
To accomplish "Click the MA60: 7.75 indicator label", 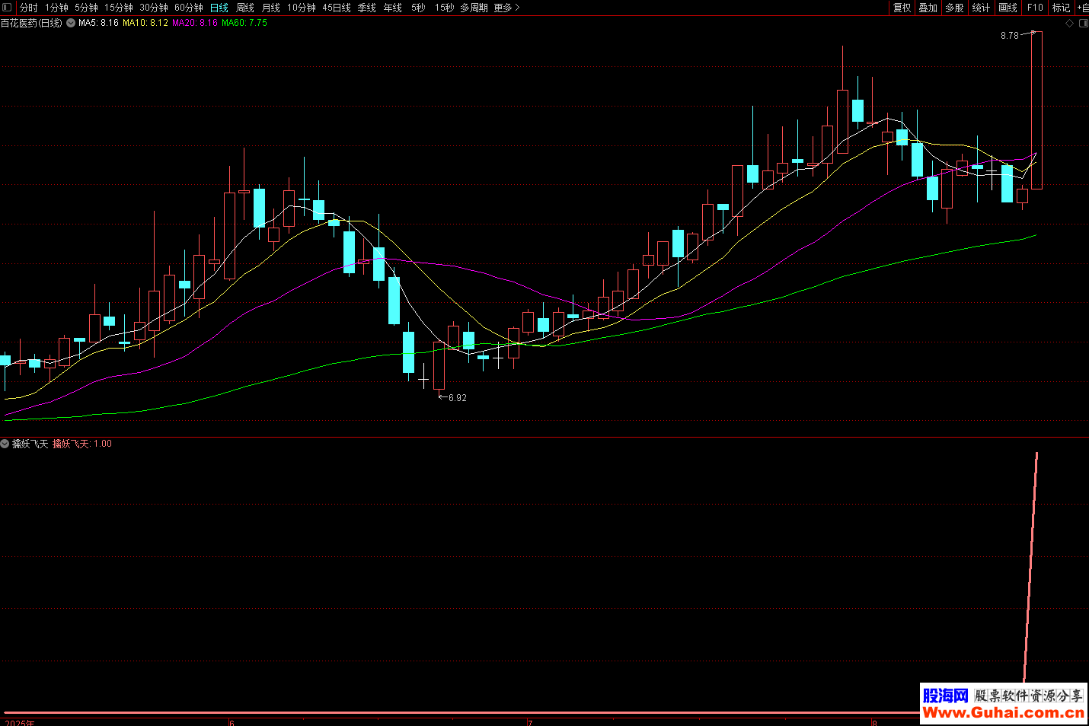I will (244, 23).
